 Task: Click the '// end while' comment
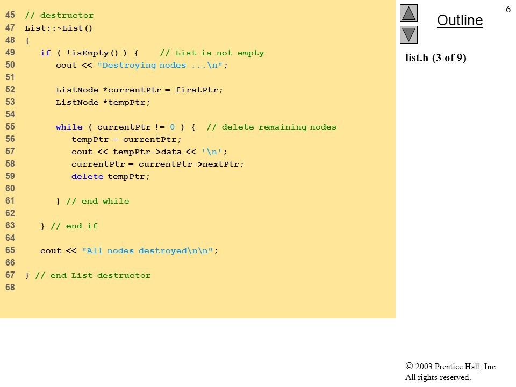click(98, 201)
